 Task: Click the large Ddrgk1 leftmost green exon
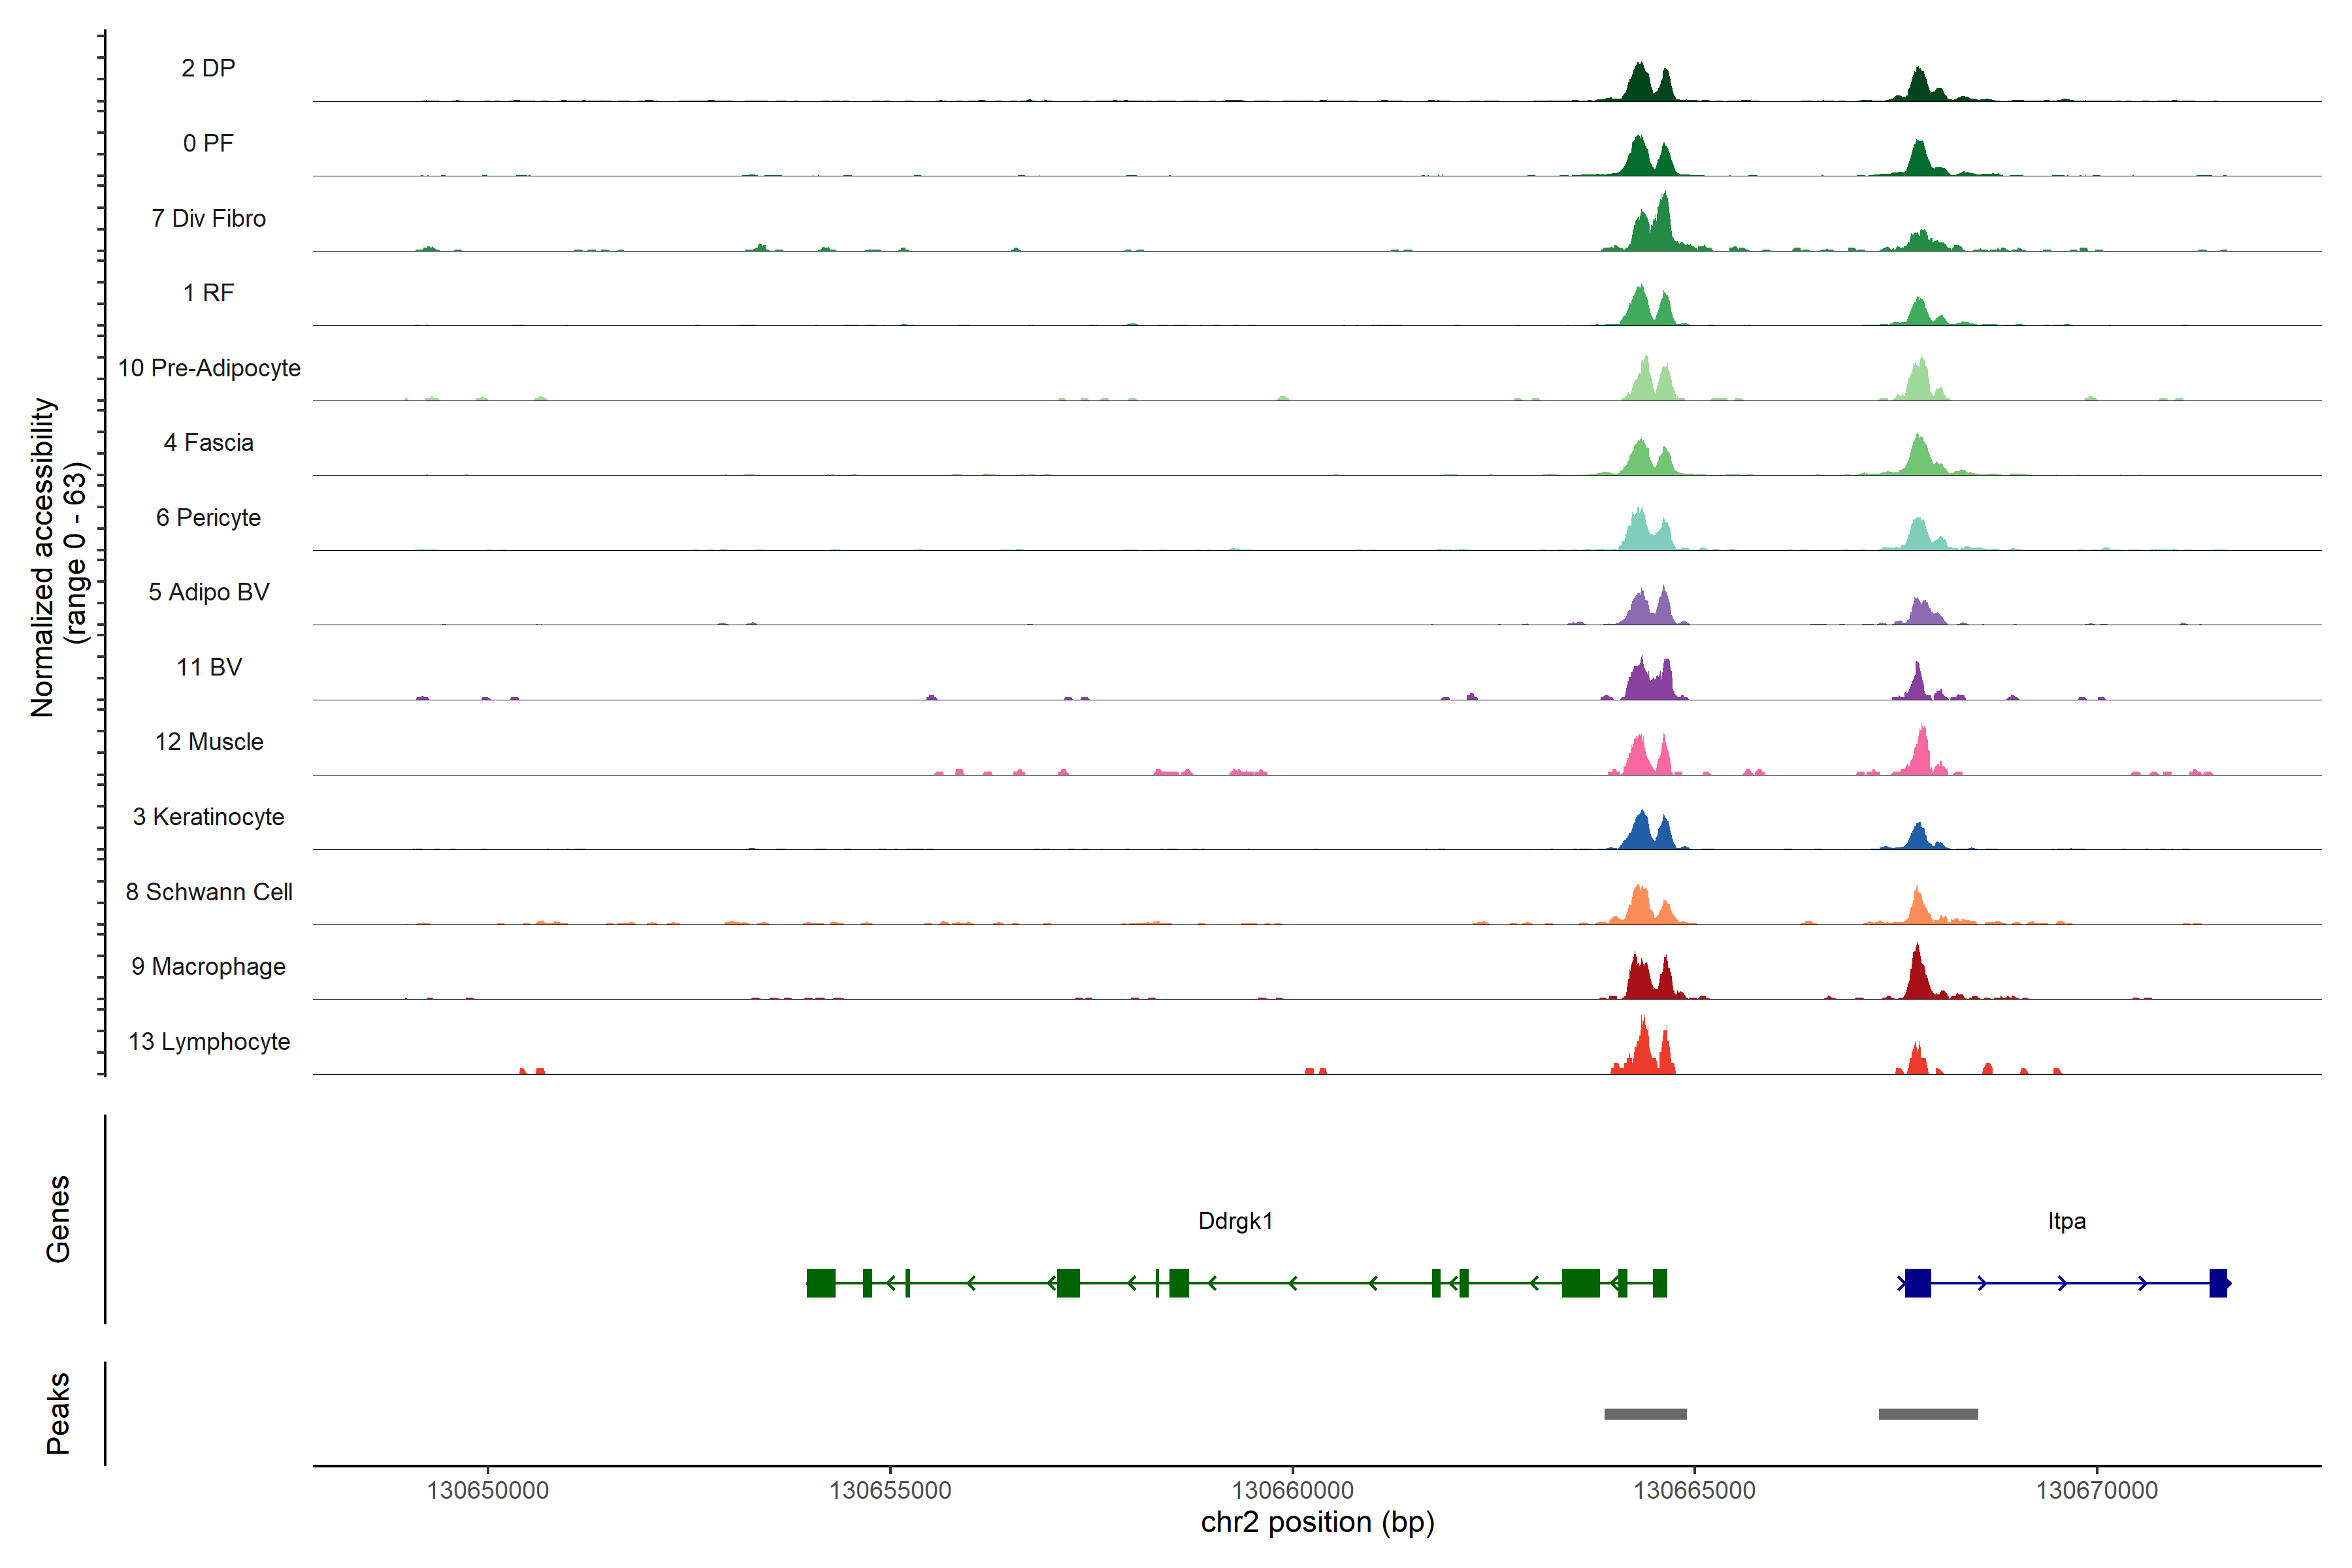point(821,1282)
